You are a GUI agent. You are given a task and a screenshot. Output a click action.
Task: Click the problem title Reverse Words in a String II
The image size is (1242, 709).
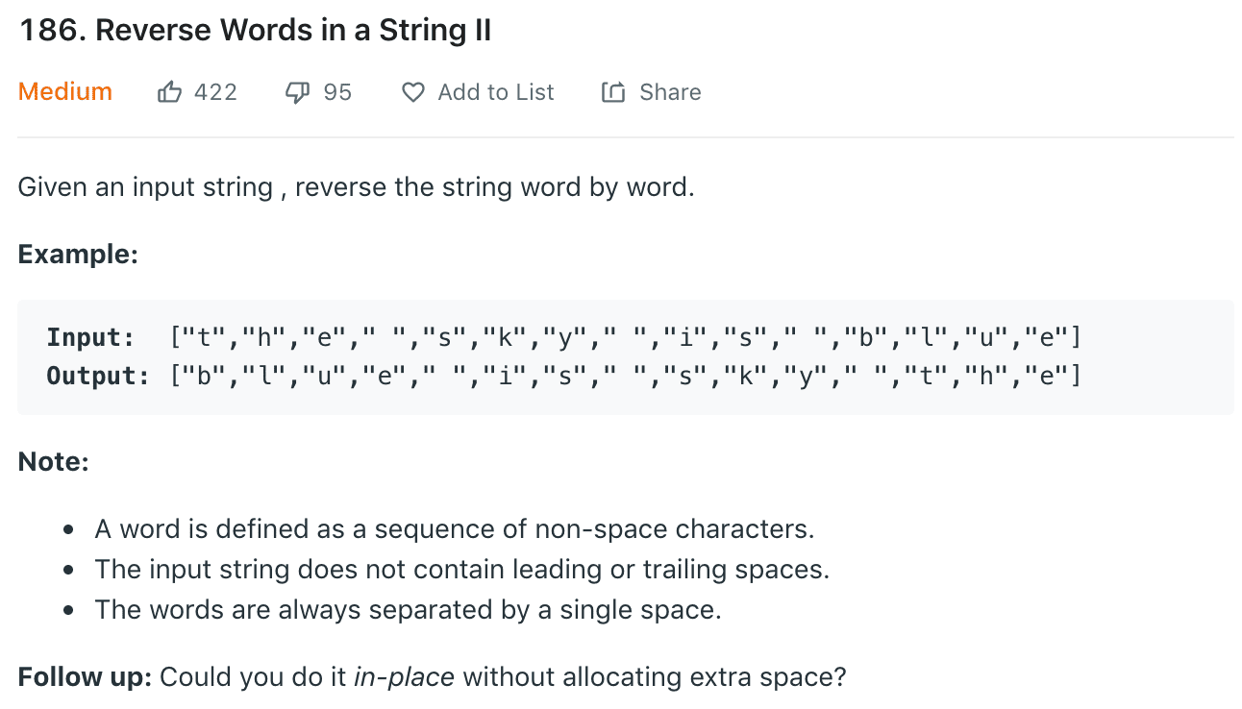(x=256, y=31)
